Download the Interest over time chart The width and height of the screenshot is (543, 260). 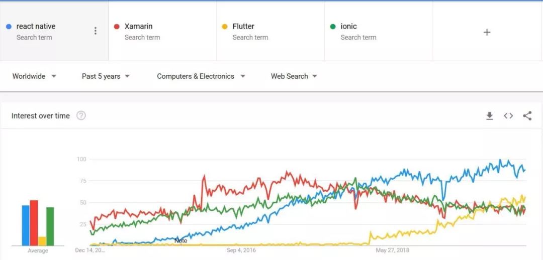tap(489, 116)
